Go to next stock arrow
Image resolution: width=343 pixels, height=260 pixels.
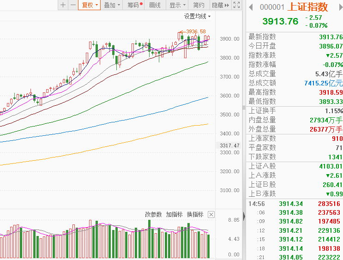[341, 7]
